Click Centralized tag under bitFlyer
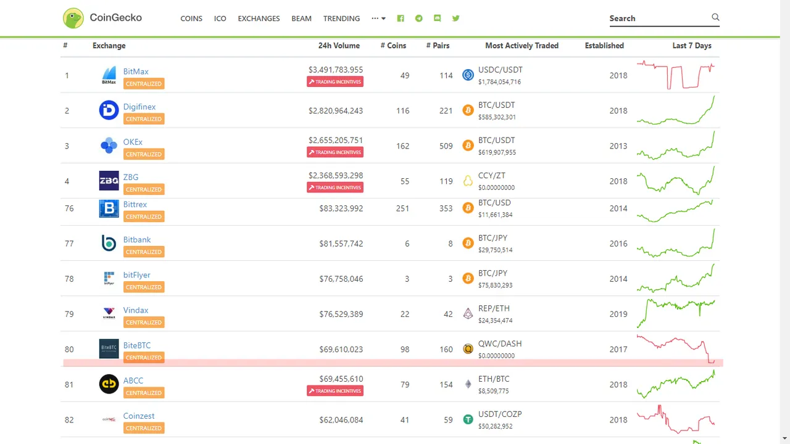Screen dimensions: 790x444 144,287
